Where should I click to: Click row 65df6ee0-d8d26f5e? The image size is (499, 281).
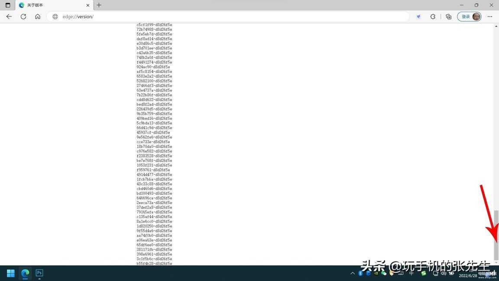(x=154, y=245)
